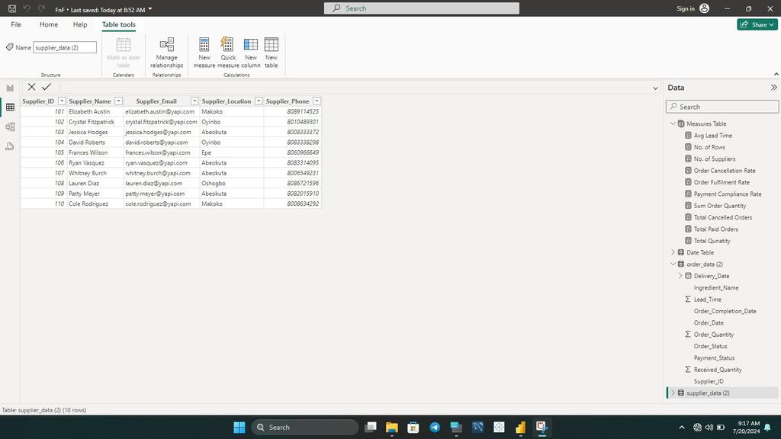
Task: Select the Avg Lead Time measure
Action: (x=712, y=135)
